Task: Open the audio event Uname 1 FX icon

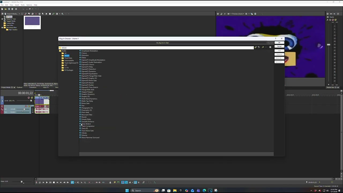Action: pyautogui.click(x=45, y=106)
